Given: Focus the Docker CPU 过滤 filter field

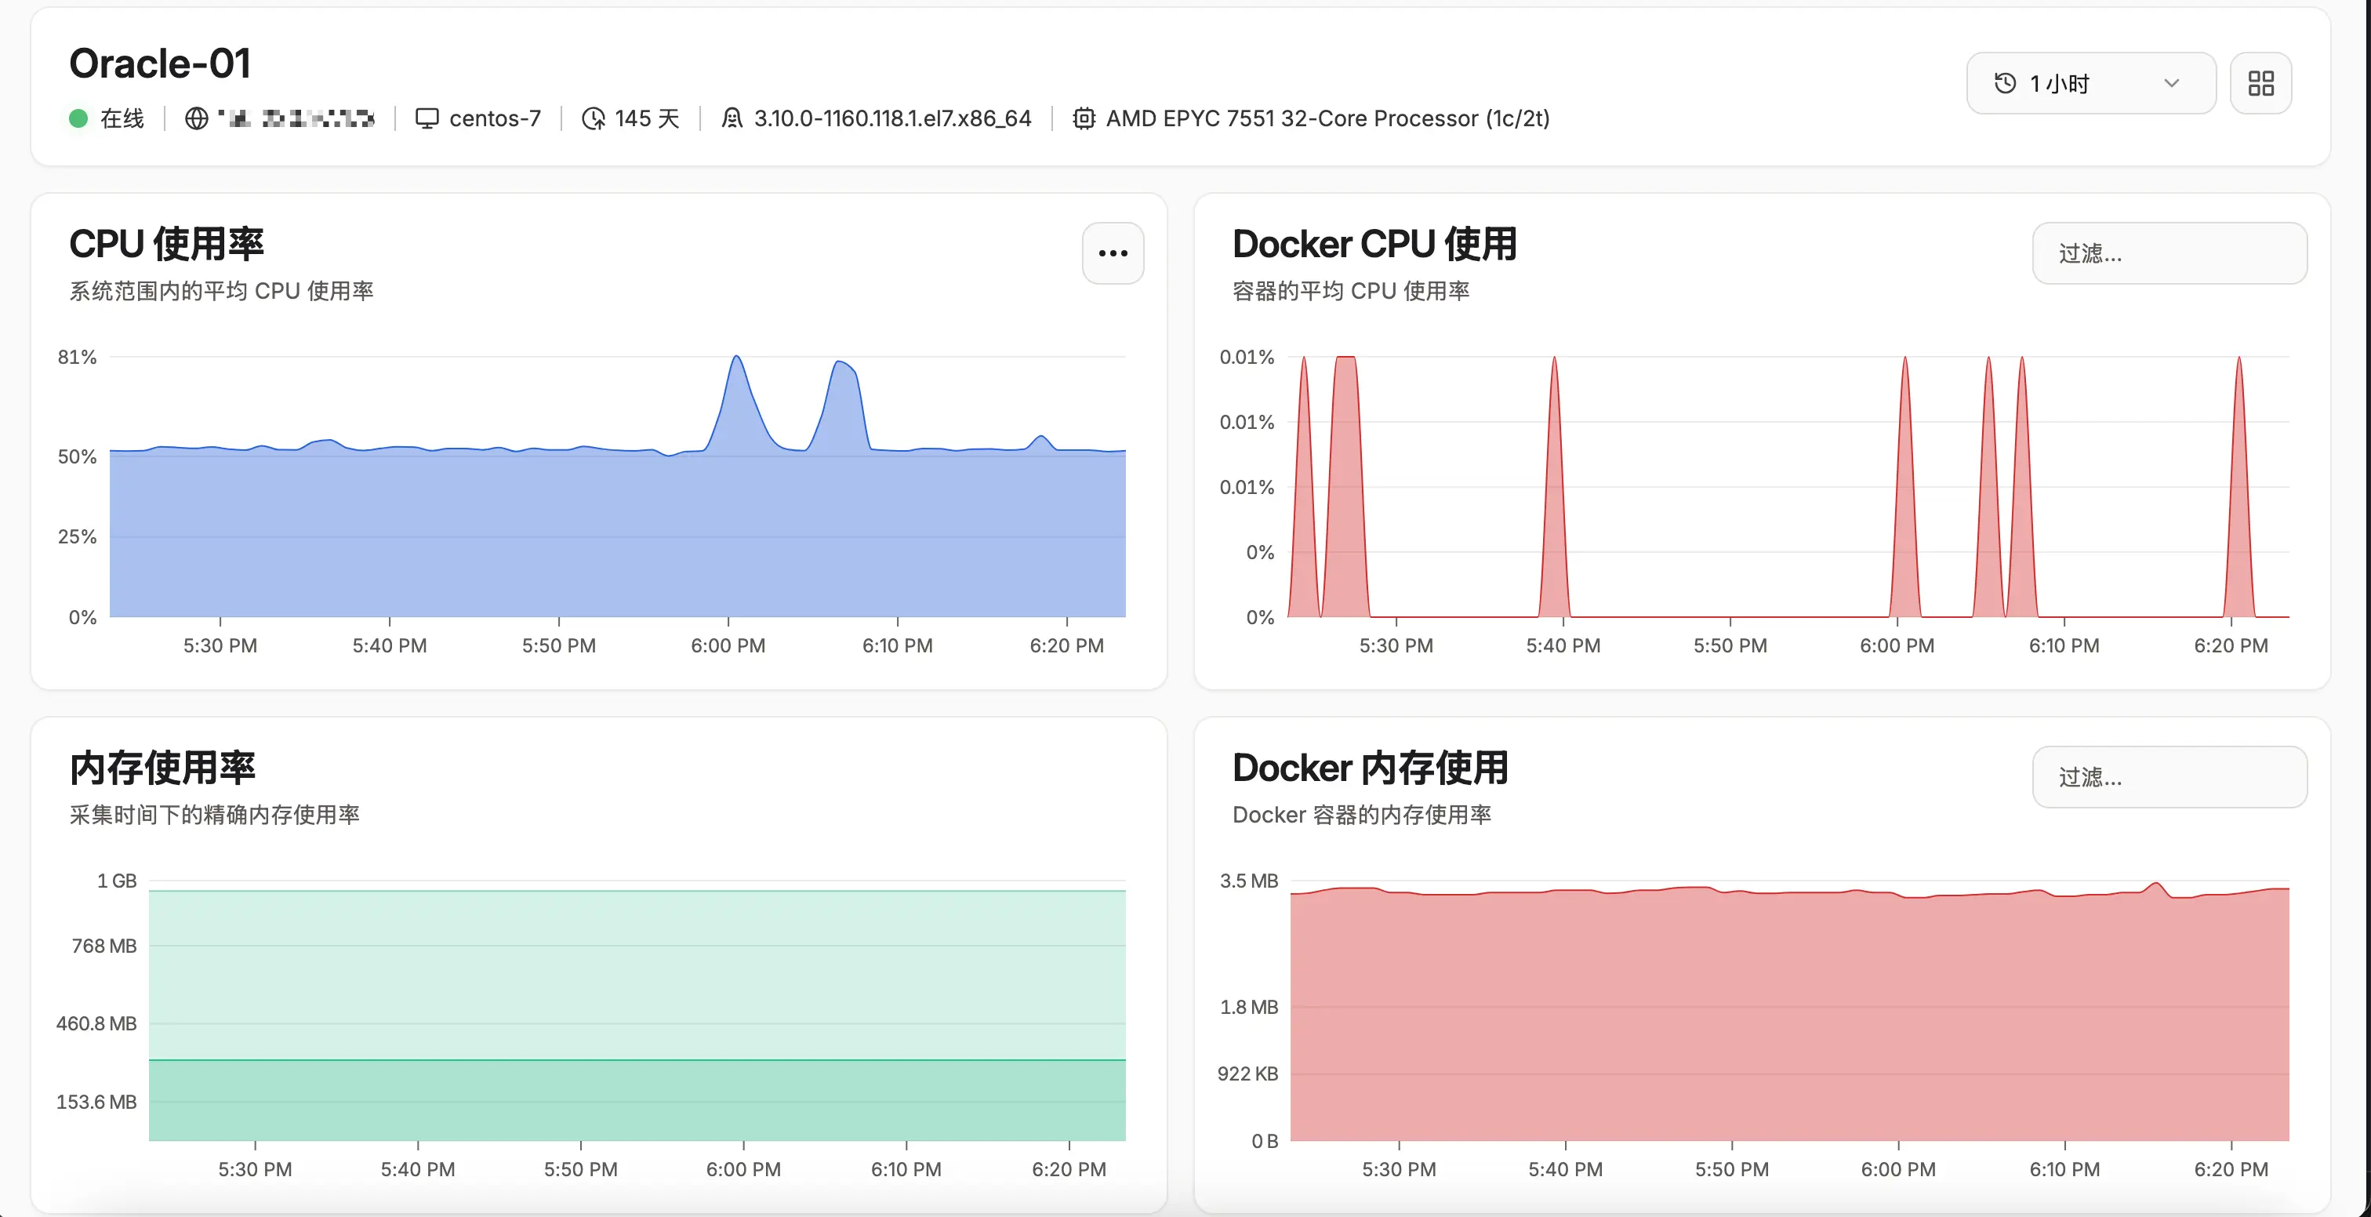Looking at the screenshot, I should (x=2169, y=253).
